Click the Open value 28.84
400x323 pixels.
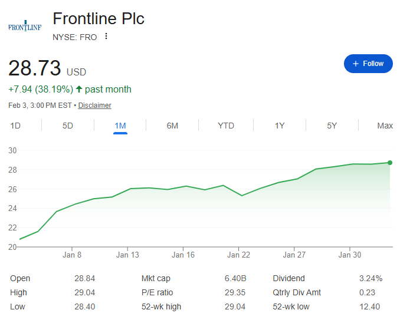(x=85, y=278)
